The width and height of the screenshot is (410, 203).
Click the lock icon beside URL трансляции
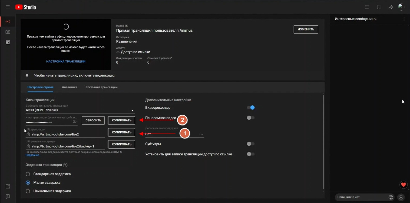[28, 134]
